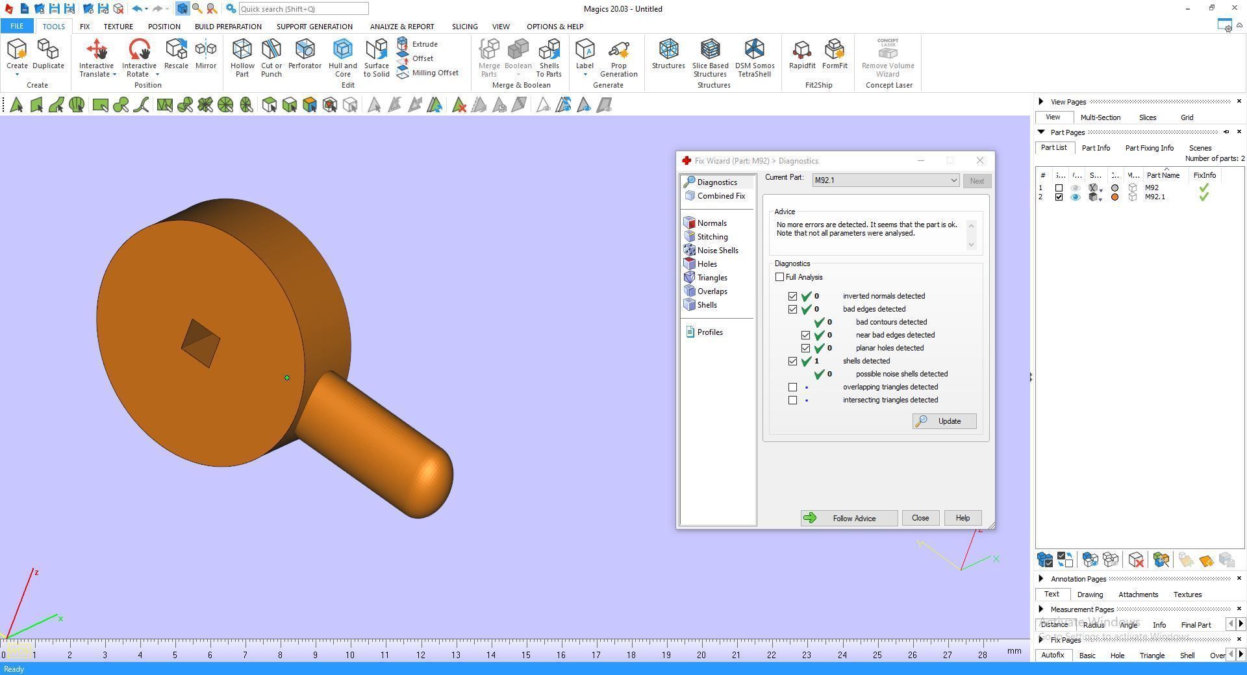Click the Quick search input field

tap(303, 9)
